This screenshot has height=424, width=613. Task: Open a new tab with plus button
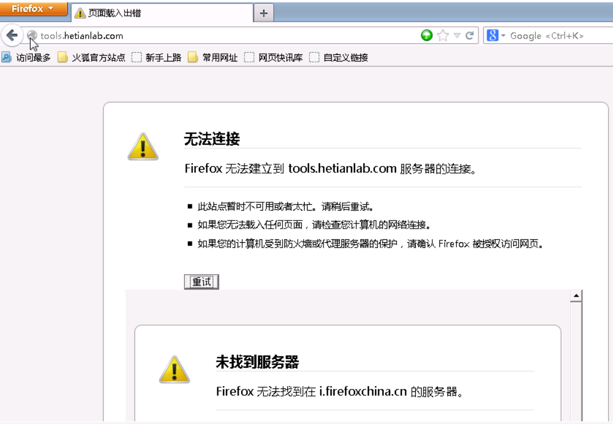tap(263, 13)
